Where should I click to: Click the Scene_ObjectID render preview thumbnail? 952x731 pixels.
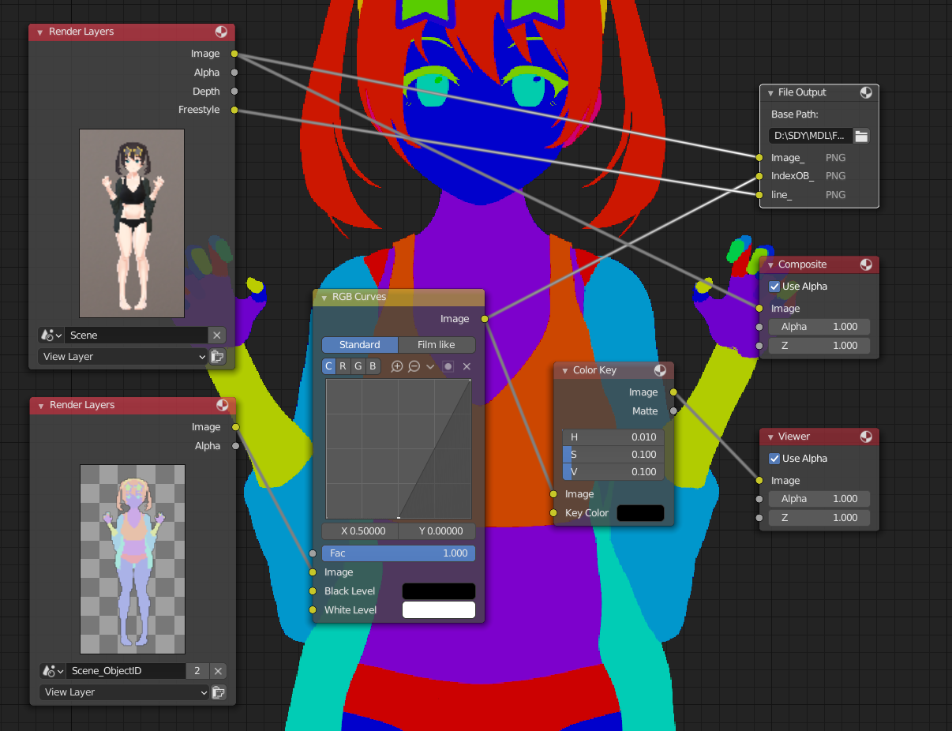[132, 559]
